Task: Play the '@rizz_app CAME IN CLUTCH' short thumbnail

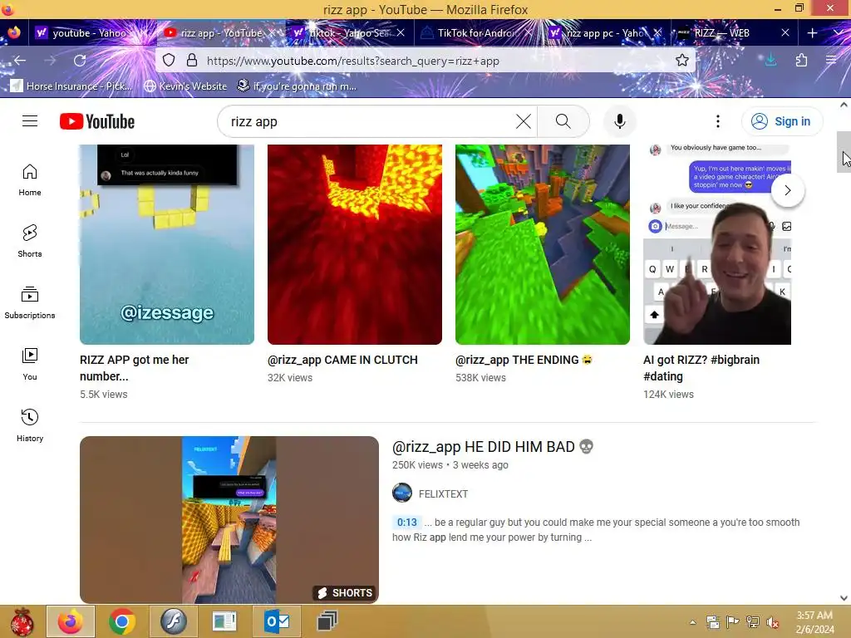Action: [x=354, y=244]
